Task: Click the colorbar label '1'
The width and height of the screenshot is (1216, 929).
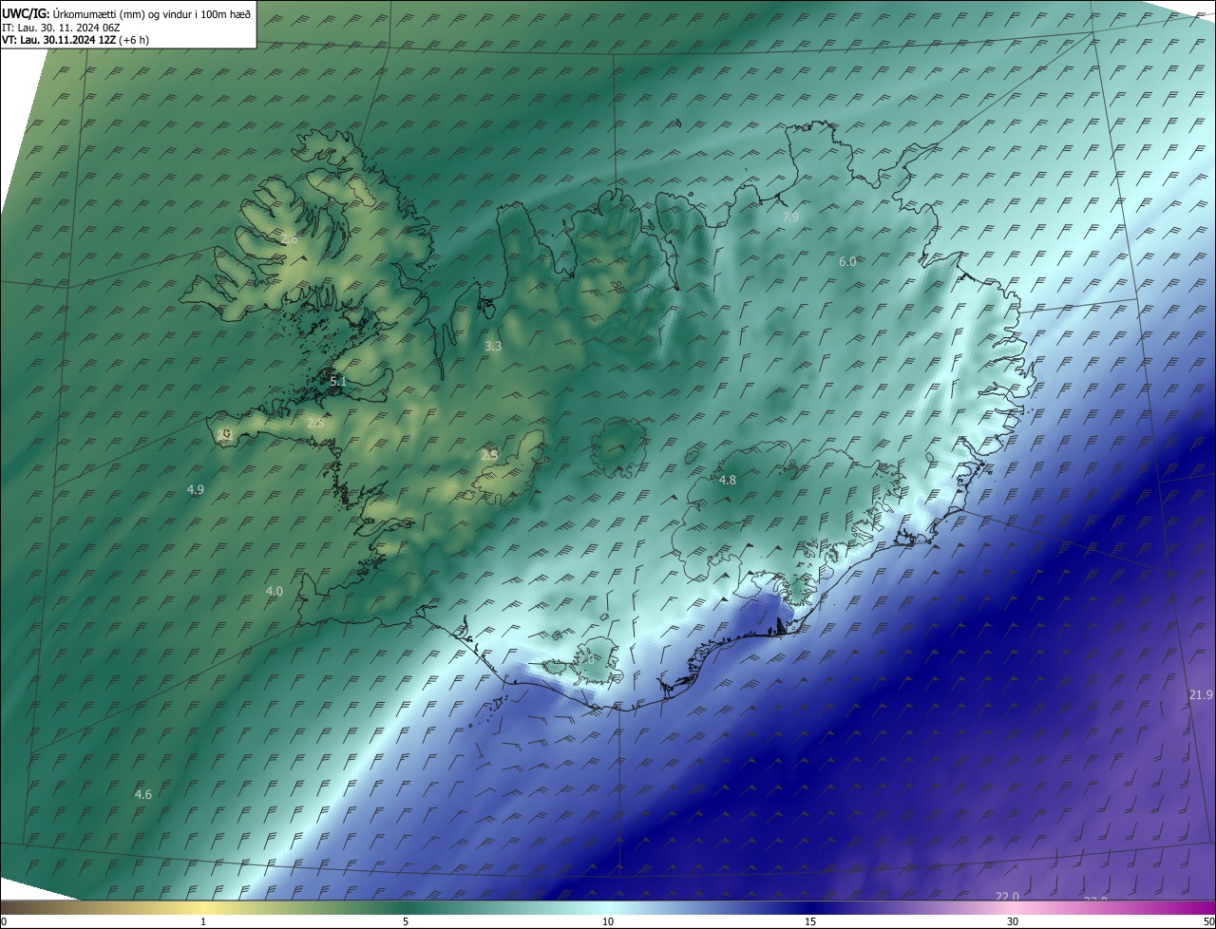Action: tap(203, 921)
